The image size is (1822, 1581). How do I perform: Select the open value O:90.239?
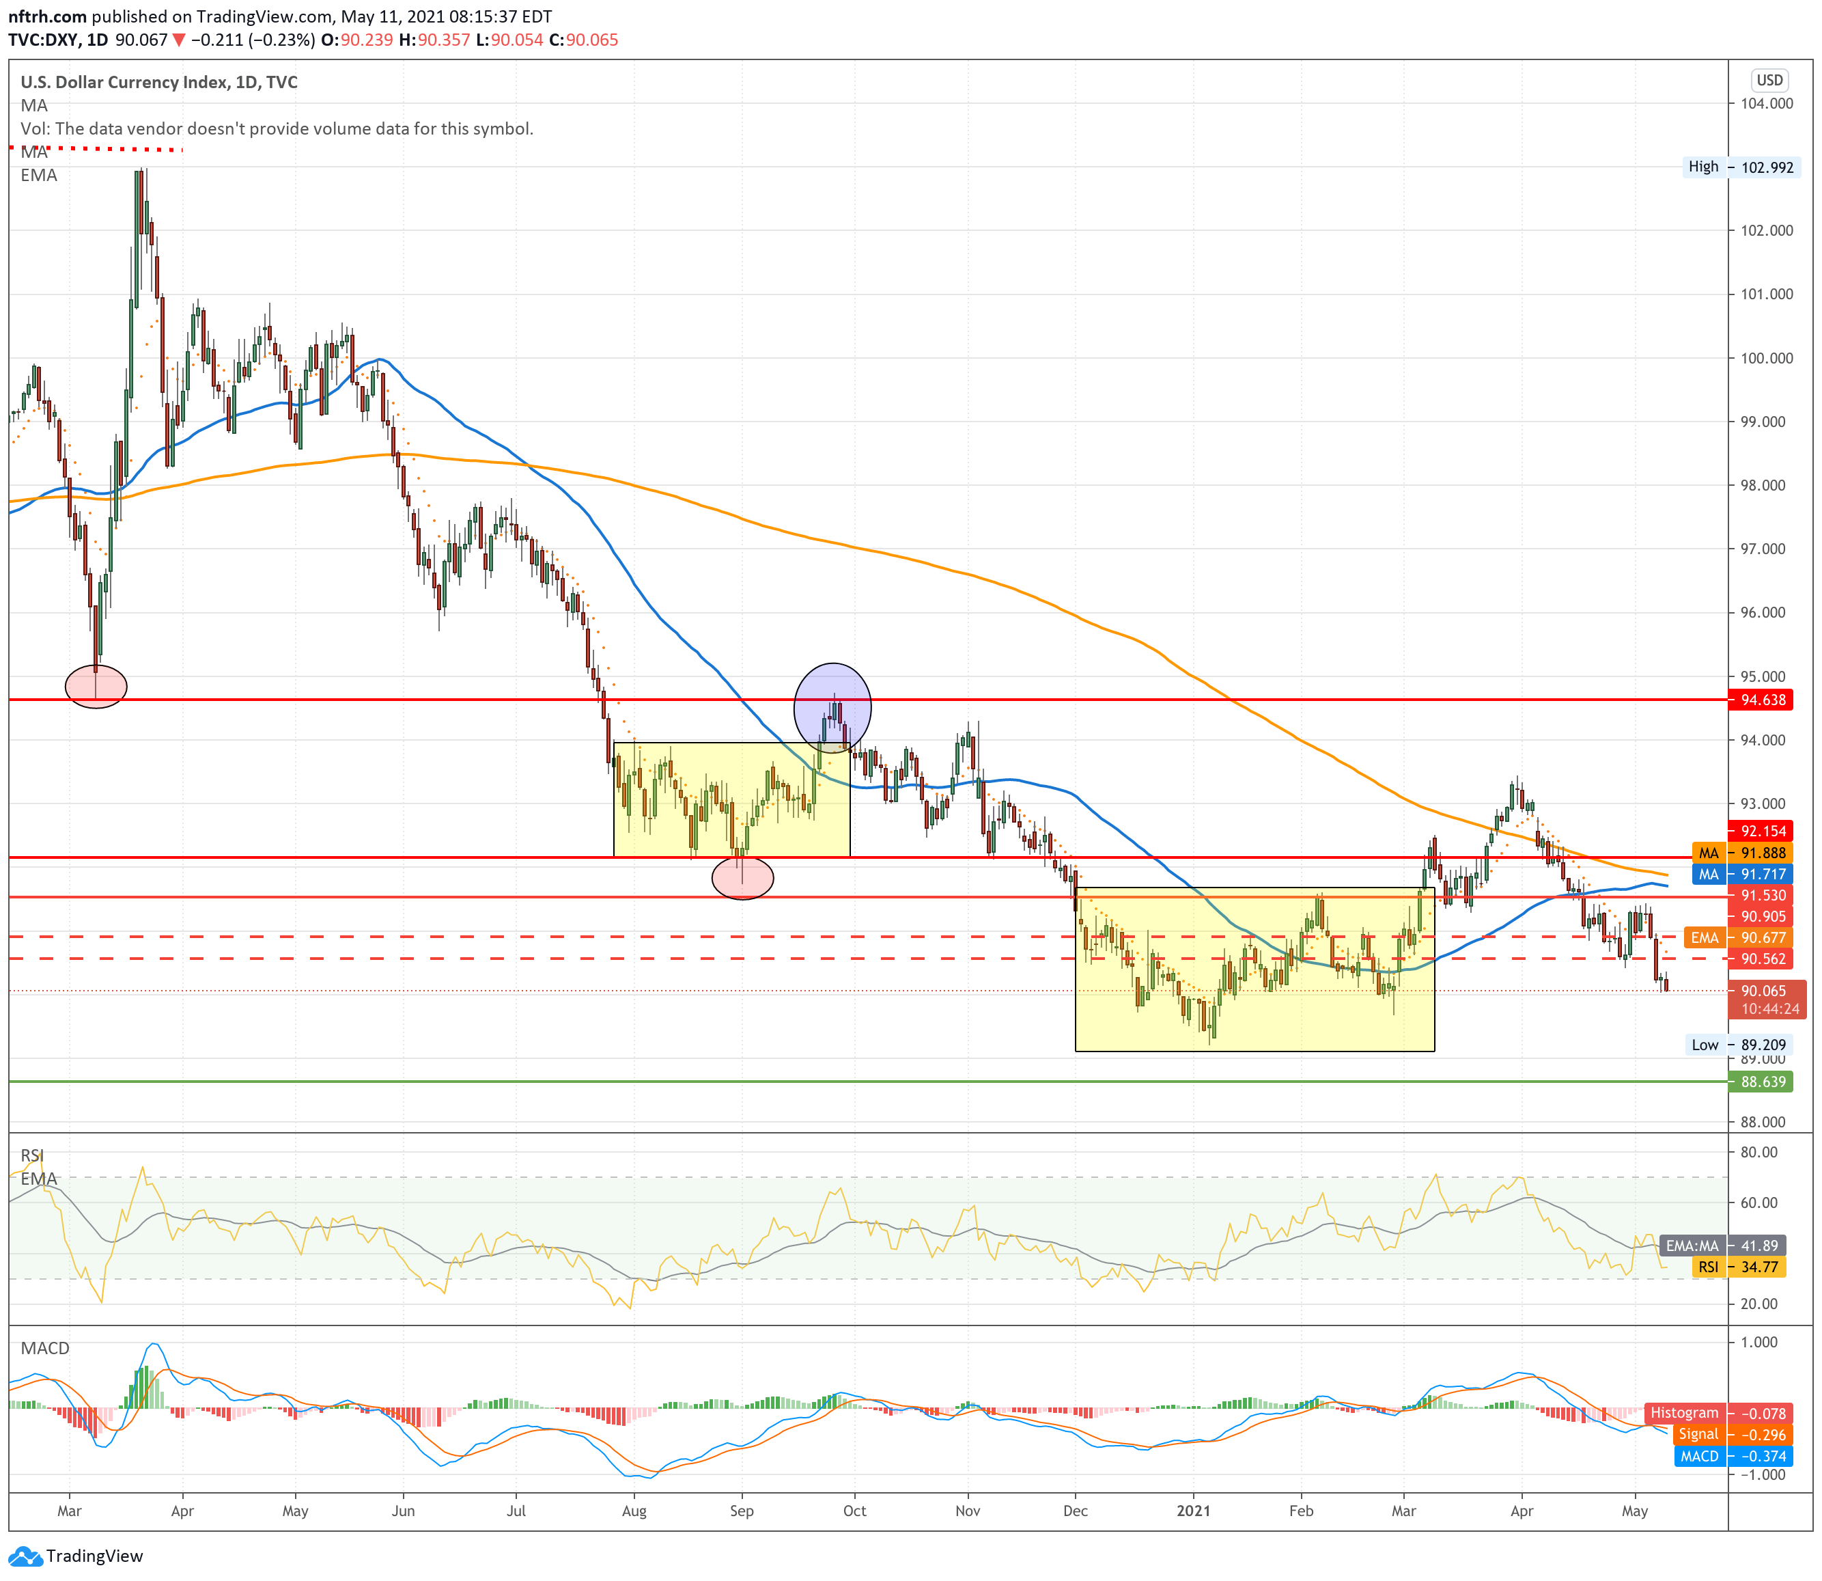coord(356,40)
